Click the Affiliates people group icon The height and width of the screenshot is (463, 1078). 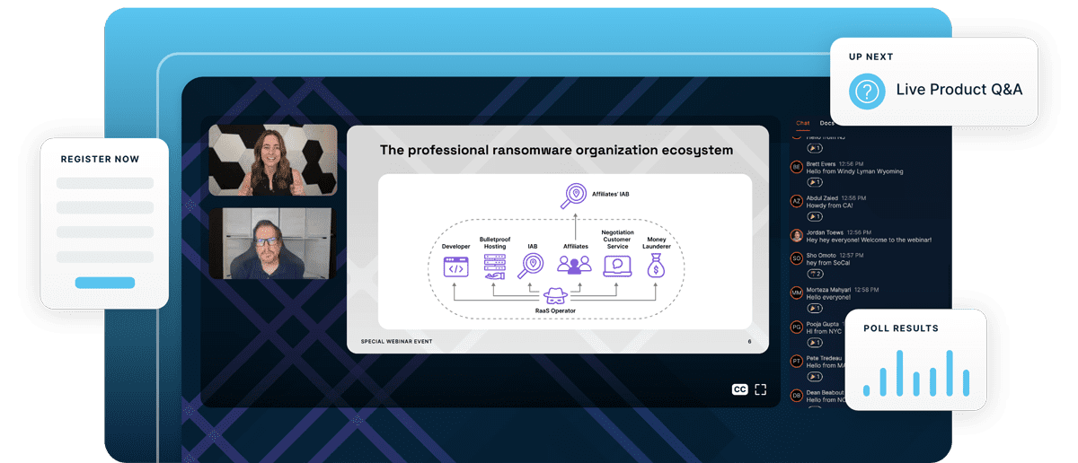tap(575, 265)
